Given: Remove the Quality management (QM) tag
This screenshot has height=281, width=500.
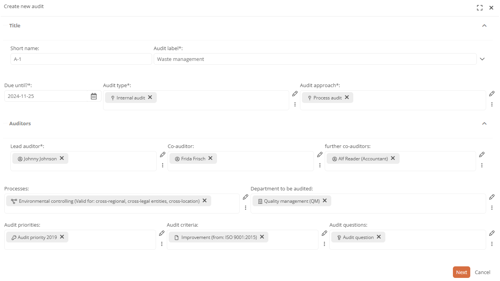Looking at the screenshot, I should click(325, 201).
